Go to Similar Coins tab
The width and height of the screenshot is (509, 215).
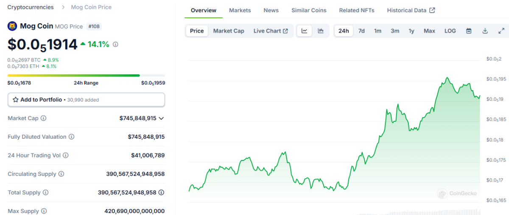pyautogui.click(x=309, y=10)
